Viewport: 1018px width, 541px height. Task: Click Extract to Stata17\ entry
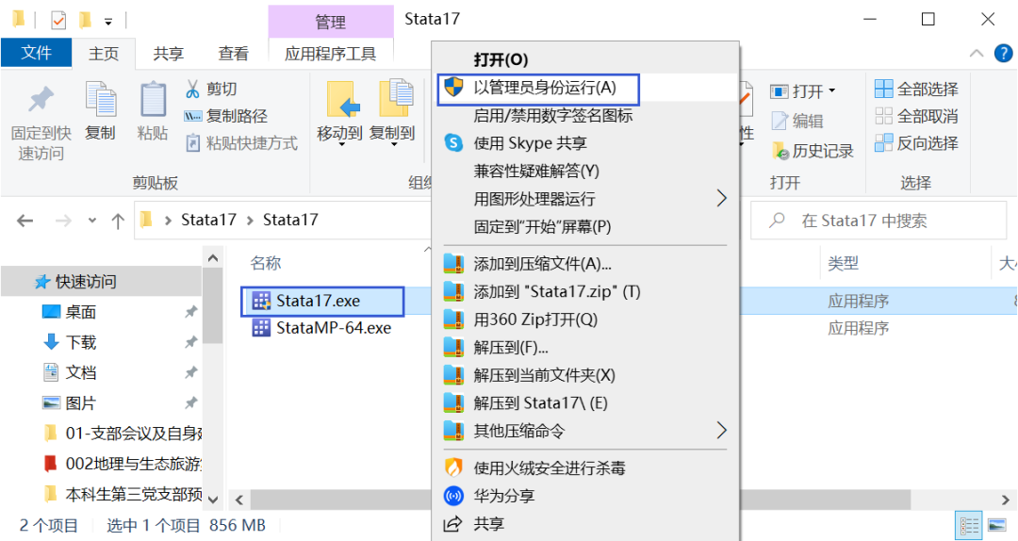coord(585,402)
